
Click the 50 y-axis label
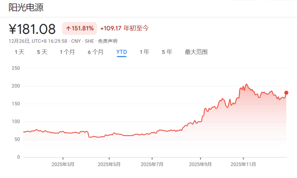pyautogui.click(x=17, y=139)
